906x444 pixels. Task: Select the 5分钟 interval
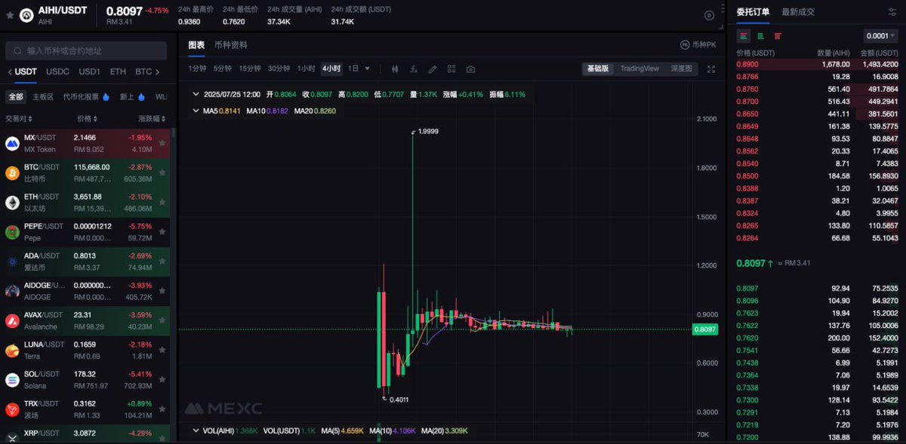pos(222,69)
